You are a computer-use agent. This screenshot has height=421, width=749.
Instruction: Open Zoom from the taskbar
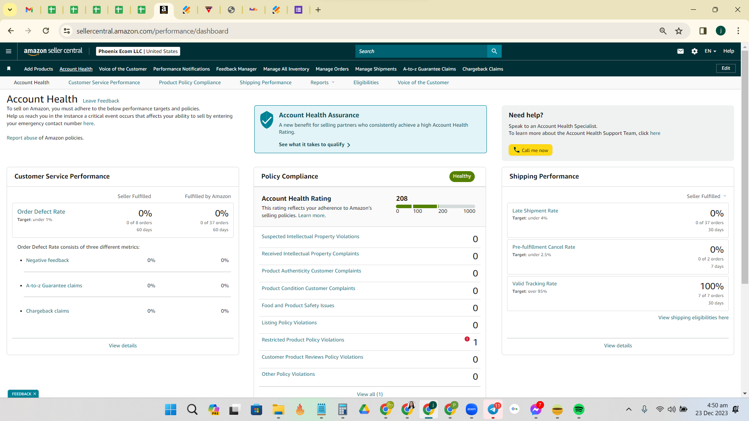472,409
